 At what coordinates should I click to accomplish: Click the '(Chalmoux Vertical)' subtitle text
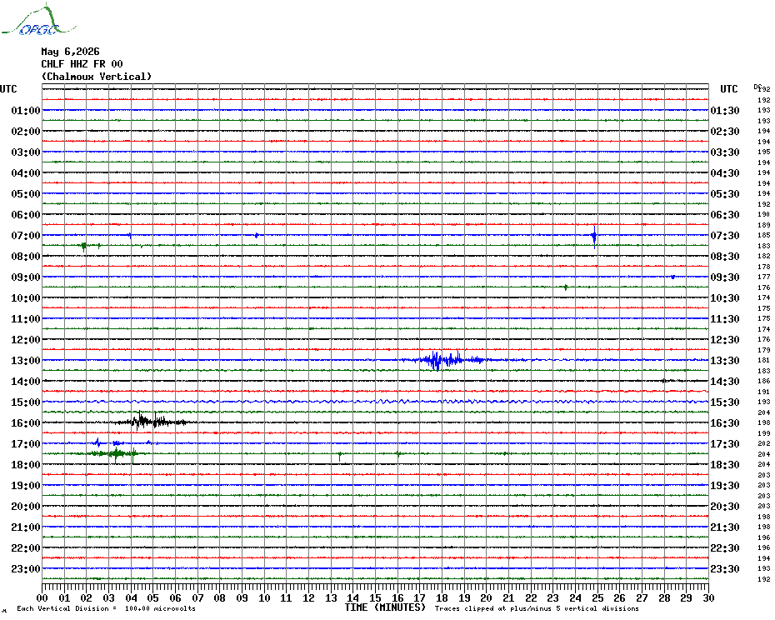[97, 77]
